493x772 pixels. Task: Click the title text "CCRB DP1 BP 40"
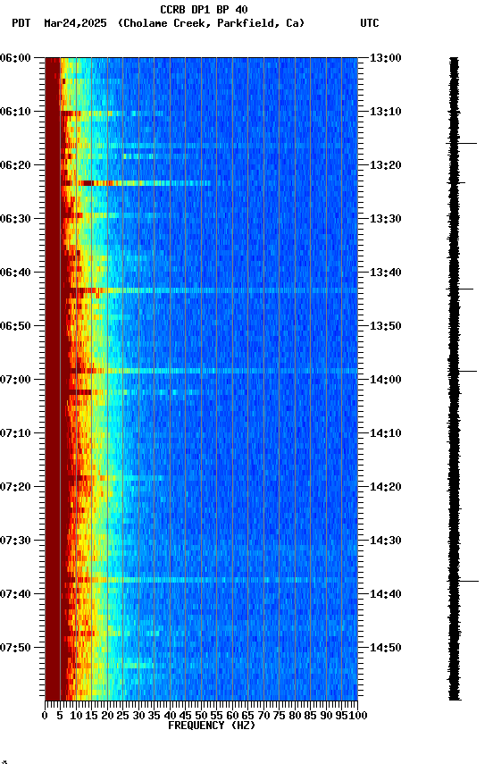tap(204, 9)
